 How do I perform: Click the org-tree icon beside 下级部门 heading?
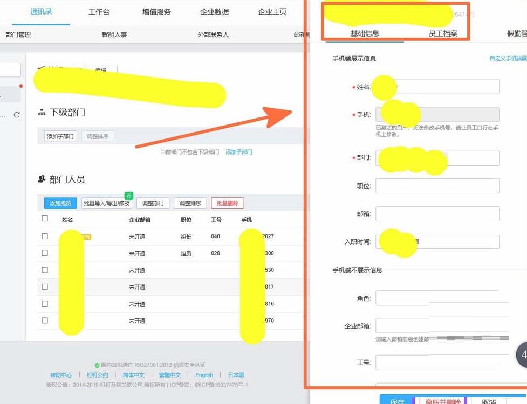42,113
